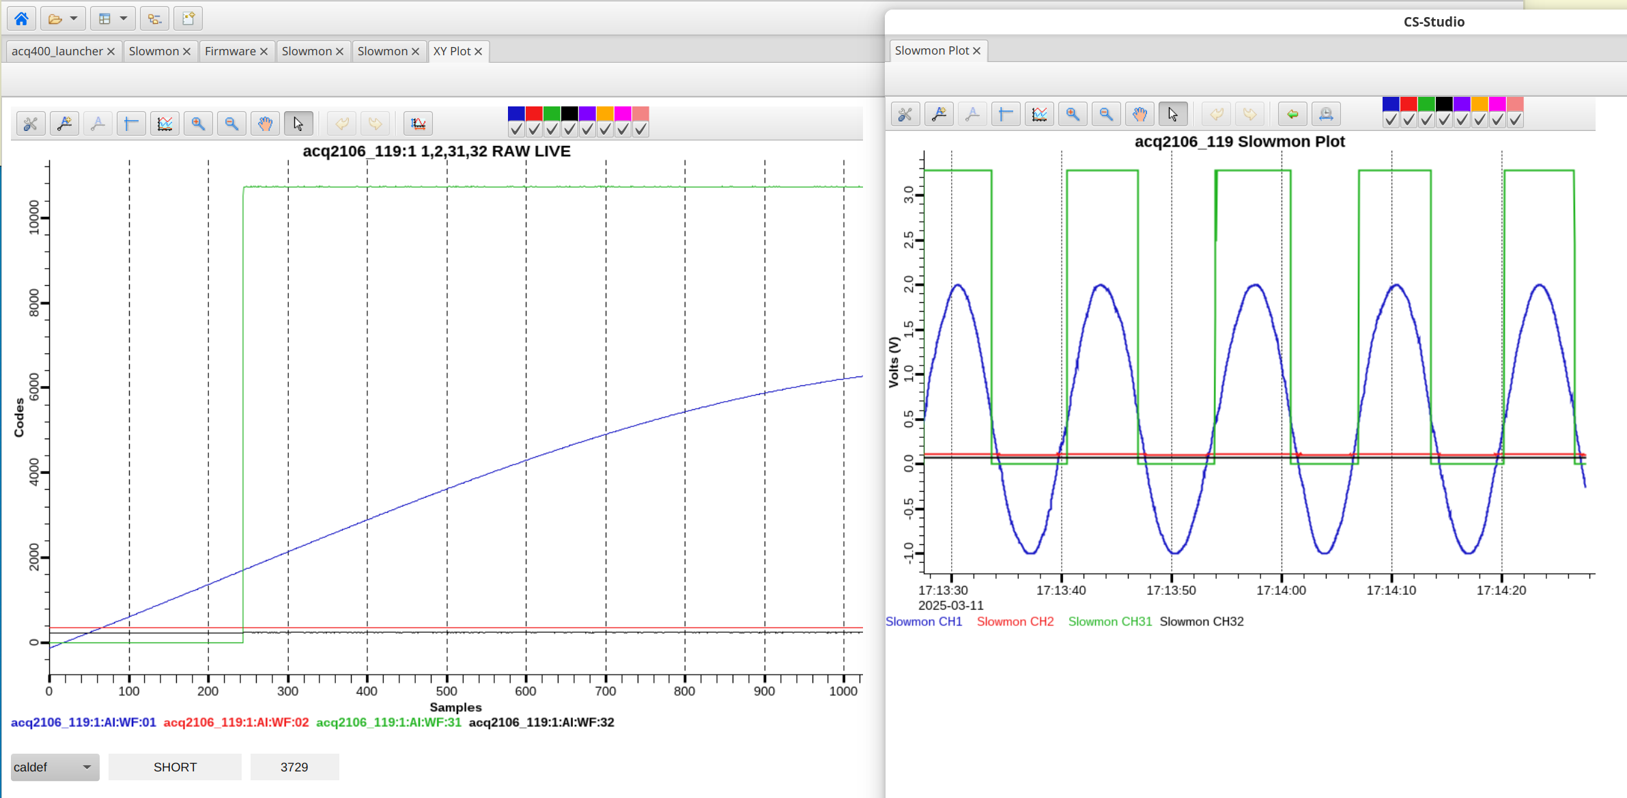This screenshot has width=1627, height=798.
Task: Click legend entry acq2106_119:1:AI:WF:01
Action: point(83,722)
